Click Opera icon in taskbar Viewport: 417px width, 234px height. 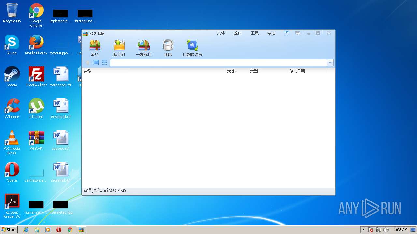[x=59, y=230]
